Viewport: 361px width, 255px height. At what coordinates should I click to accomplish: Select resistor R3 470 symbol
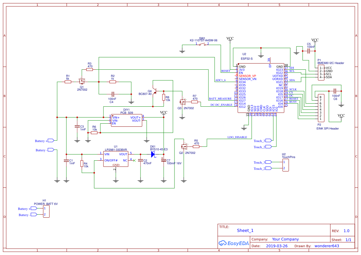[89, 69]
